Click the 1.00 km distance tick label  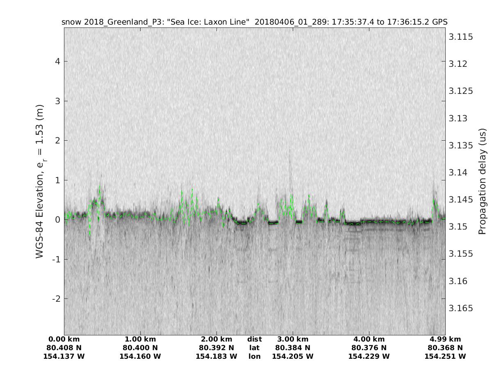pyautogui.click(x=140, y=339)
